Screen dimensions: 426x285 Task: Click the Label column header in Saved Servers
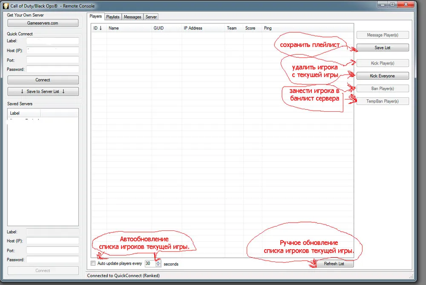[x=24, y=113]
